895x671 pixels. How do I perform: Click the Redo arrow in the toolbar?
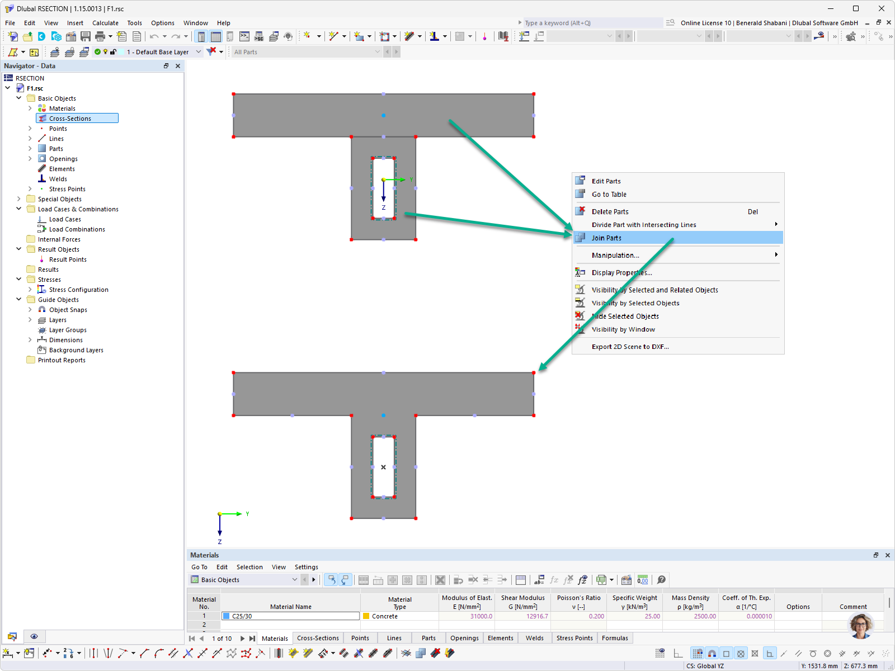(176, 36)
